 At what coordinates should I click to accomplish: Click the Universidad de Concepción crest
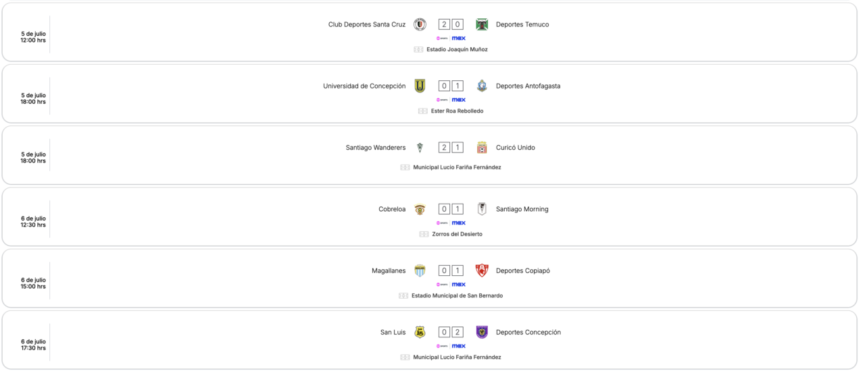(x=420, y=86)
